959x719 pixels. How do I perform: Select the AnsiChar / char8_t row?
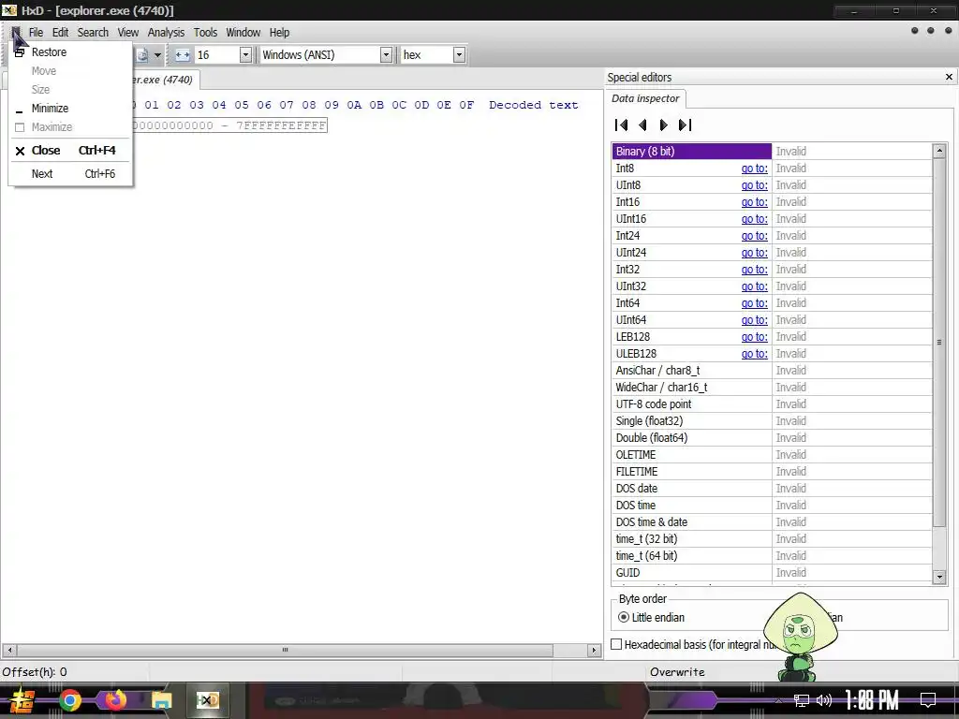click(x=772, y=371)
